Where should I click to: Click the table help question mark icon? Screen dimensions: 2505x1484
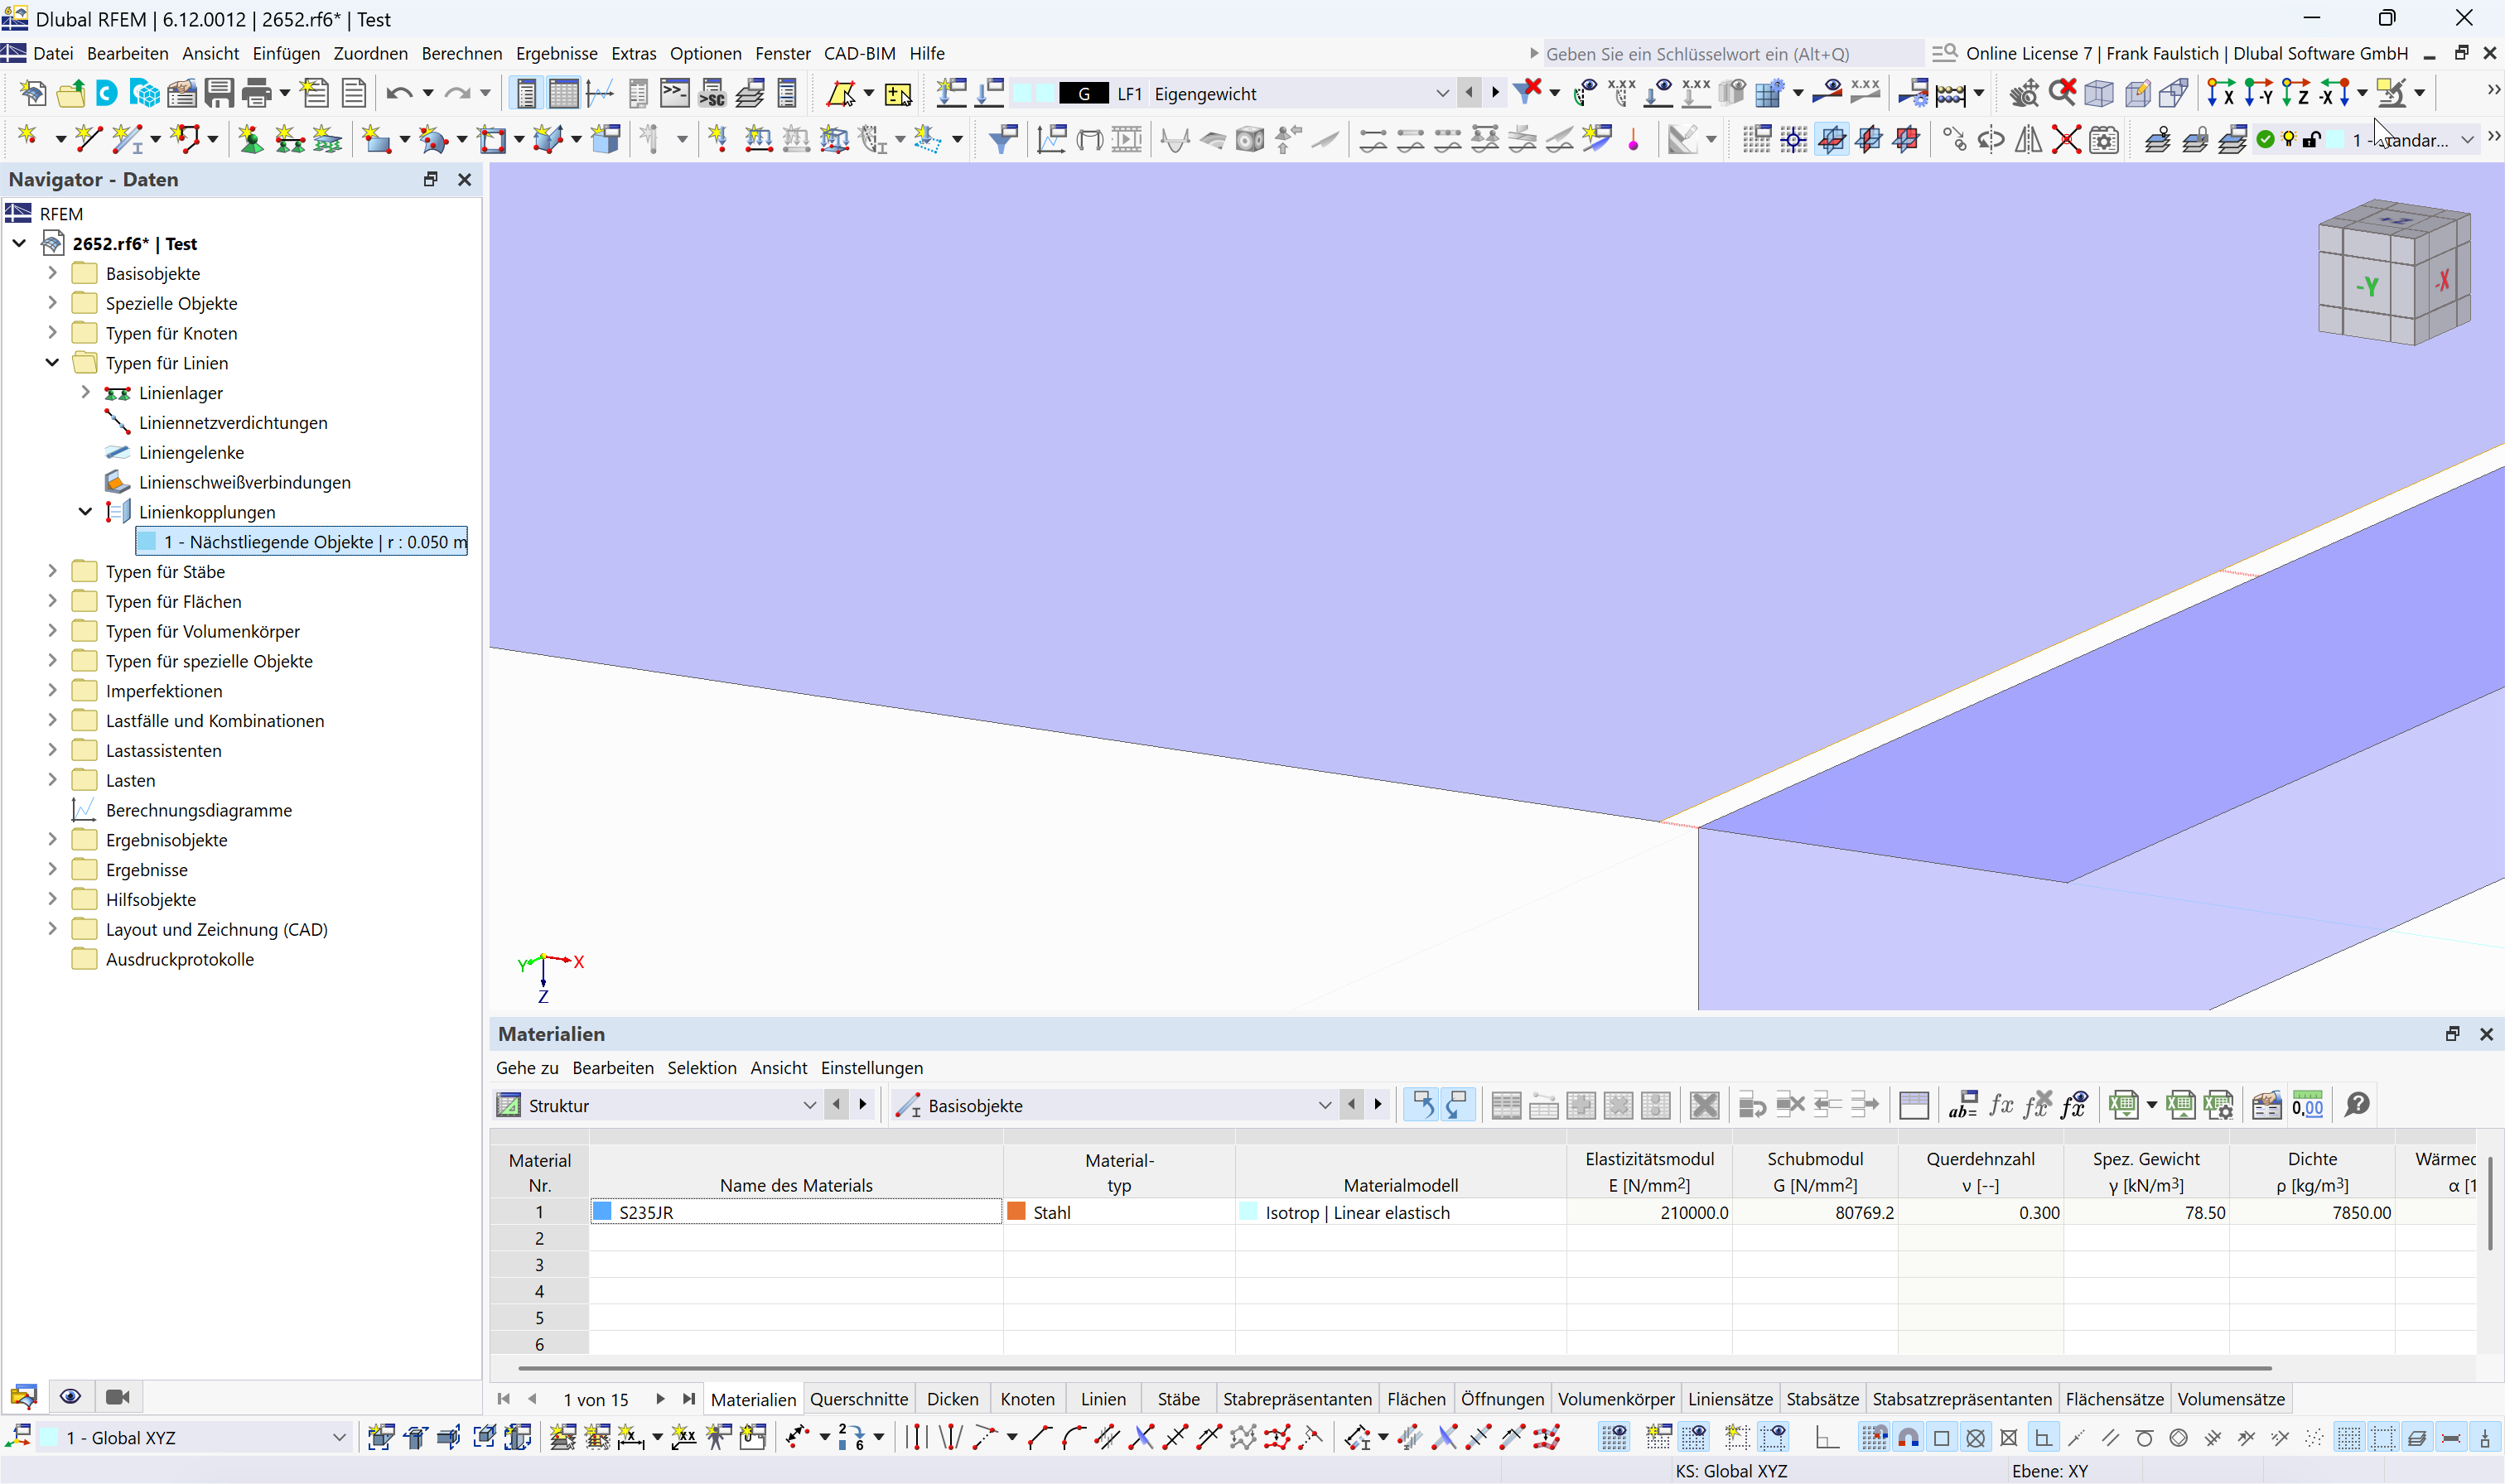click(x=2357, y=1105)
